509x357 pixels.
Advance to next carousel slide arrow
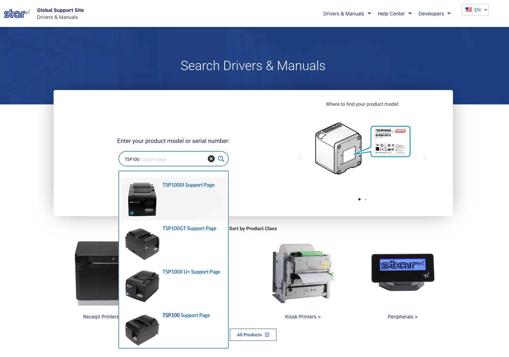click(425, 157)
